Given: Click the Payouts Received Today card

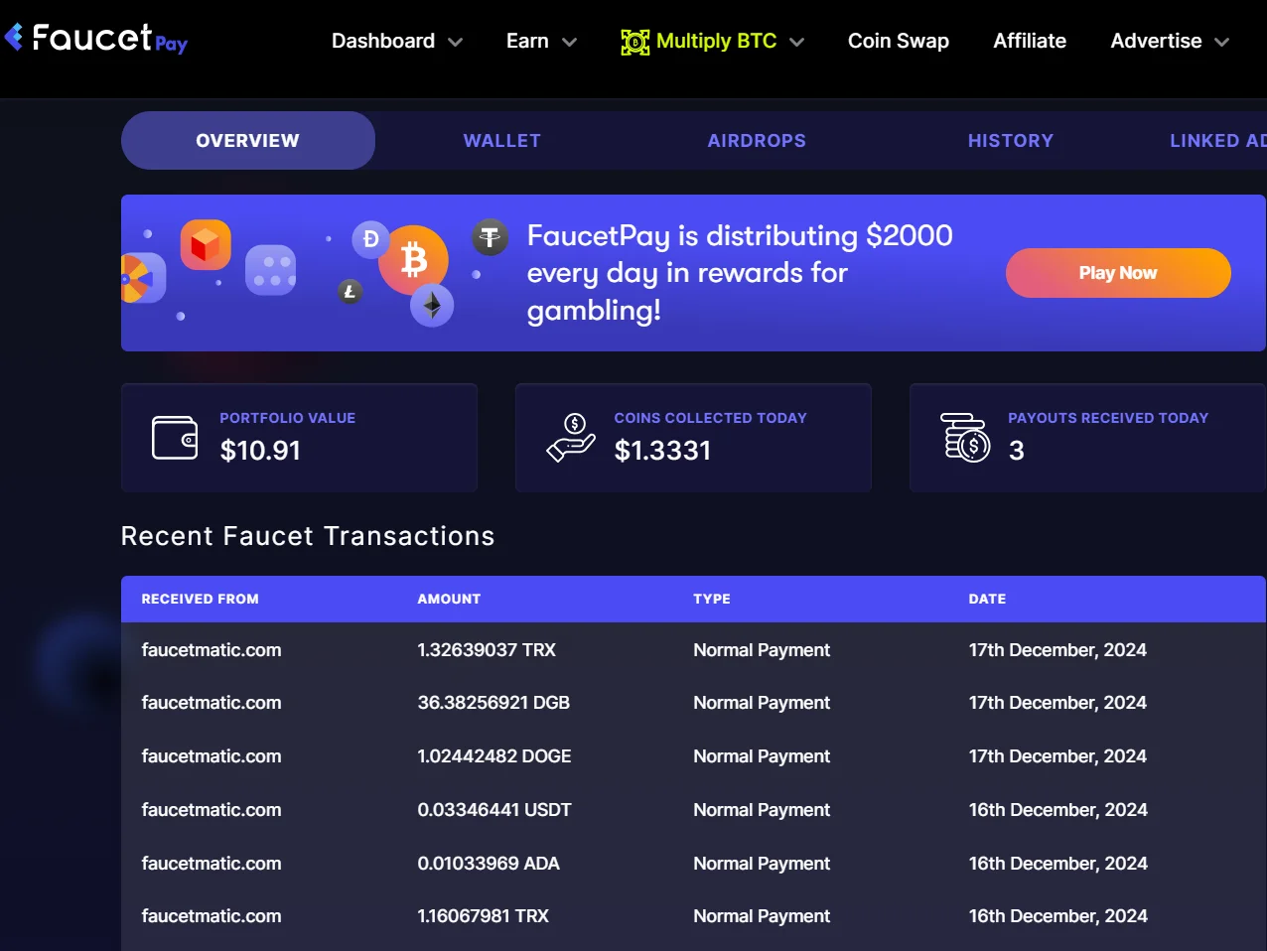Looking at the screenshot, I should pos(1088,438).
